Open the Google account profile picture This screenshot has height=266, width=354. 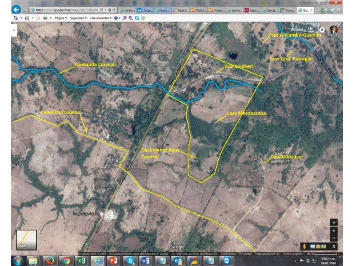334,30
